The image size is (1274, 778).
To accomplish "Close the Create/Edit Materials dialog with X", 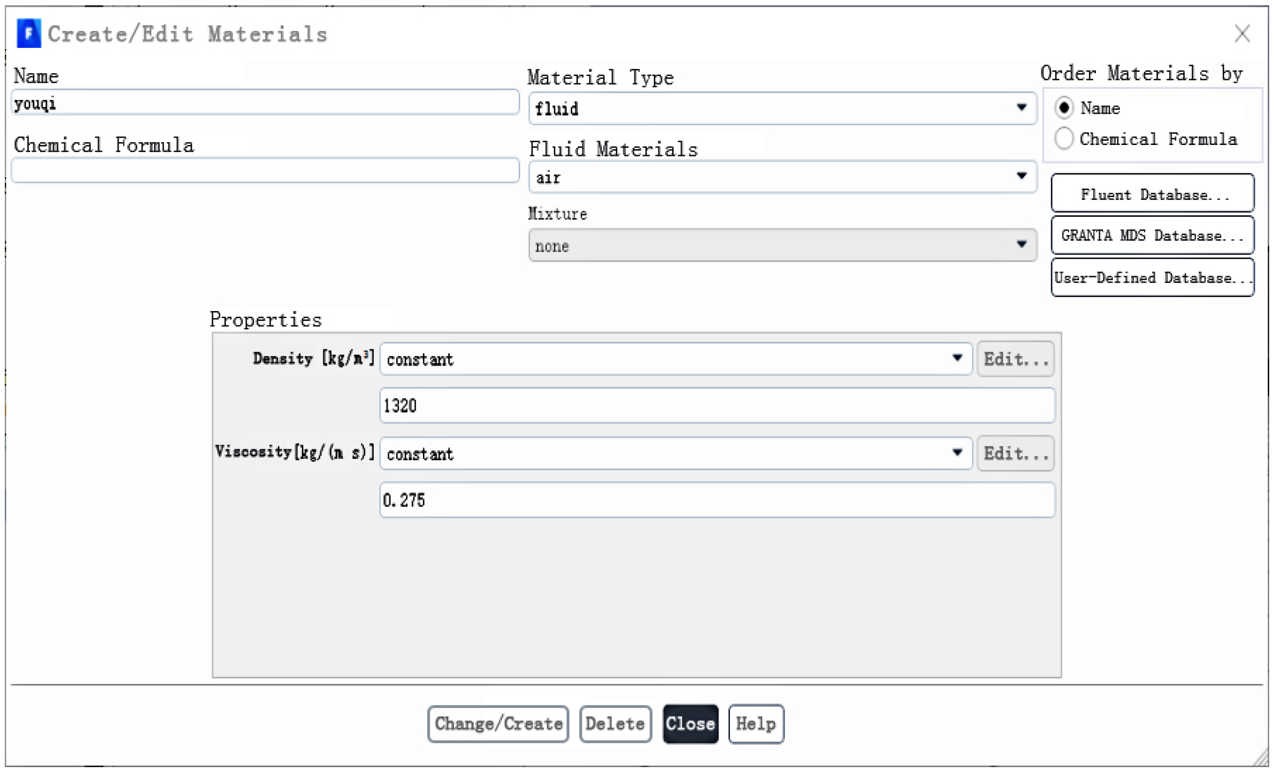I will (x=1242, y=33).
